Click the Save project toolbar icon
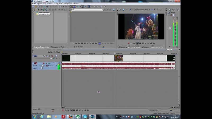 click(39, 7)
